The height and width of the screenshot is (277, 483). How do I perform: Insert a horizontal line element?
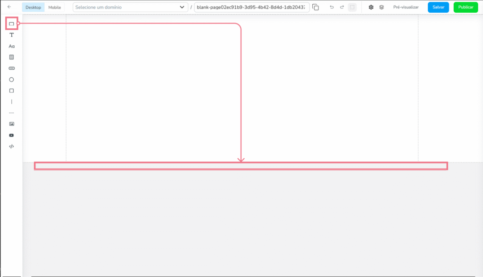tap(11, 113)
